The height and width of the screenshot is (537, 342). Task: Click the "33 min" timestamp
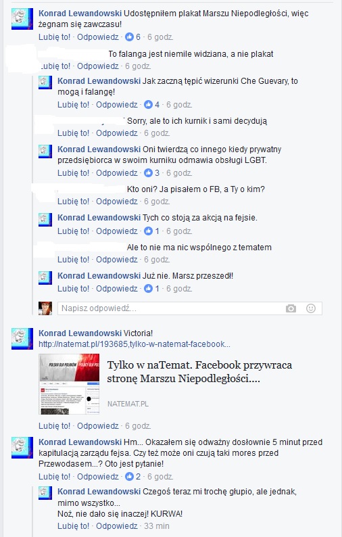156,526
